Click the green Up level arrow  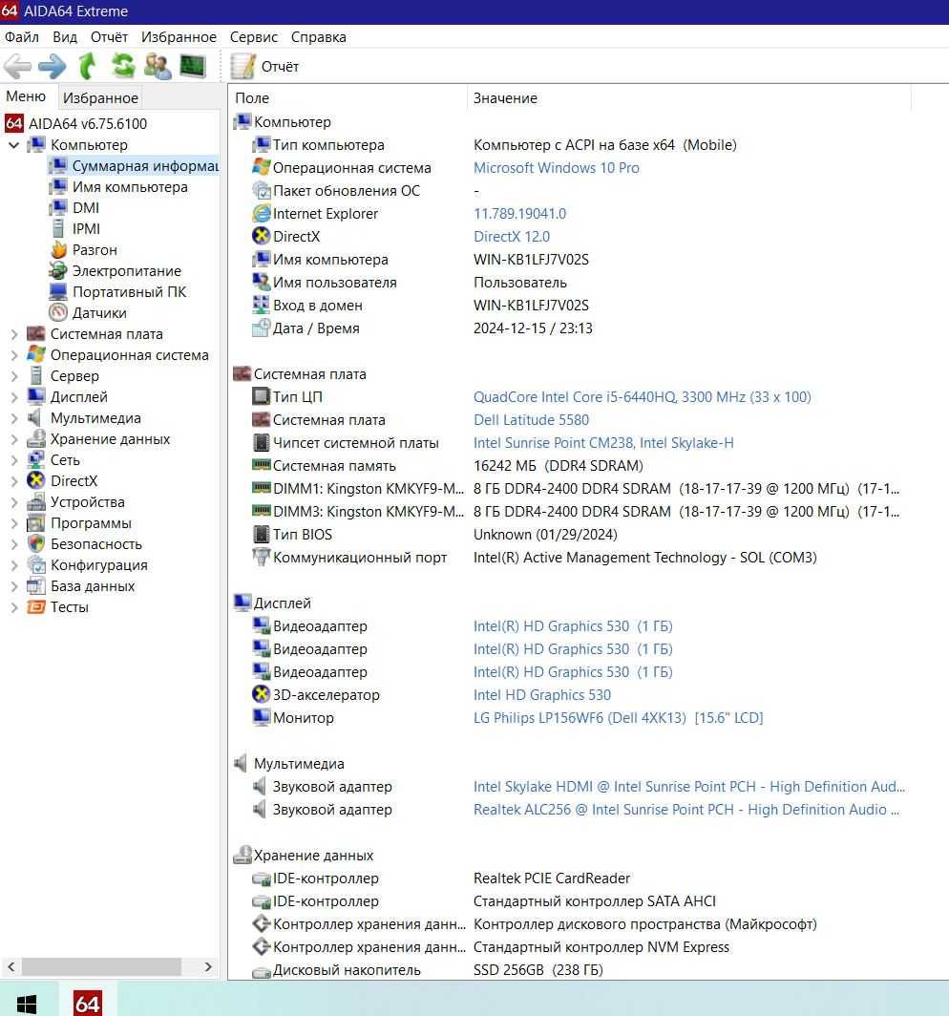87,66
